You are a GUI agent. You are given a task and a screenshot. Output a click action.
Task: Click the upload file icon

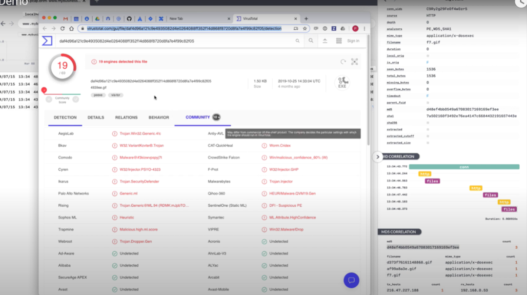point(325,40)
